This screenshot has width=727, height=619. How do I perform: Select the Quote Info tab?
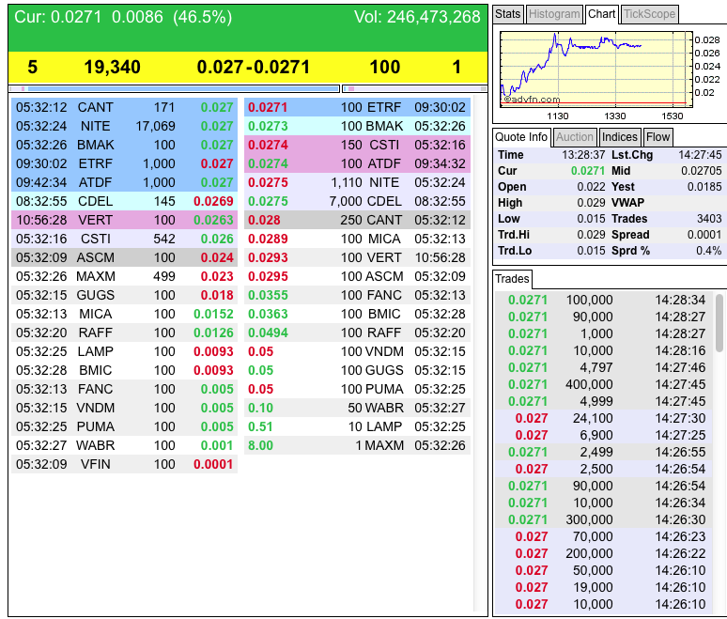tap(521, 137)
